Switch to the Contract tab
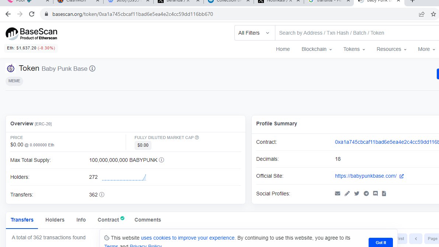The image size is (439, 247). click(x=108, y=220)
